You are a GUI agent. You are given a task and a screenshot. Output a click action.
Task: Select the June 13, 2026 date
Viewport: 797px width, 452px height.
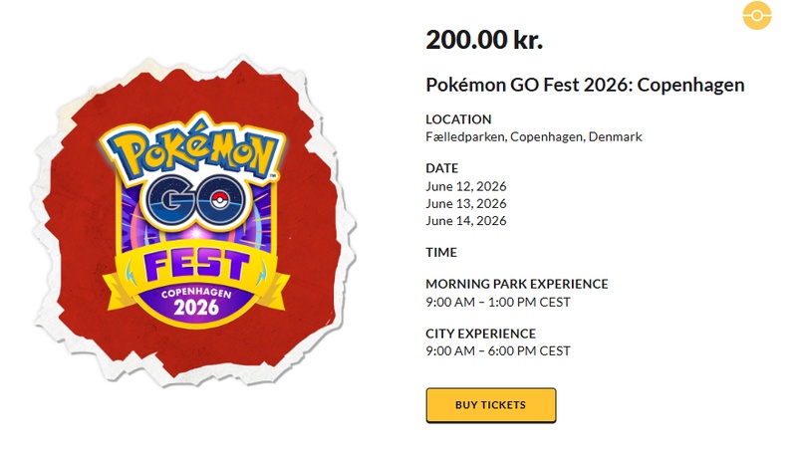[466, 203]
